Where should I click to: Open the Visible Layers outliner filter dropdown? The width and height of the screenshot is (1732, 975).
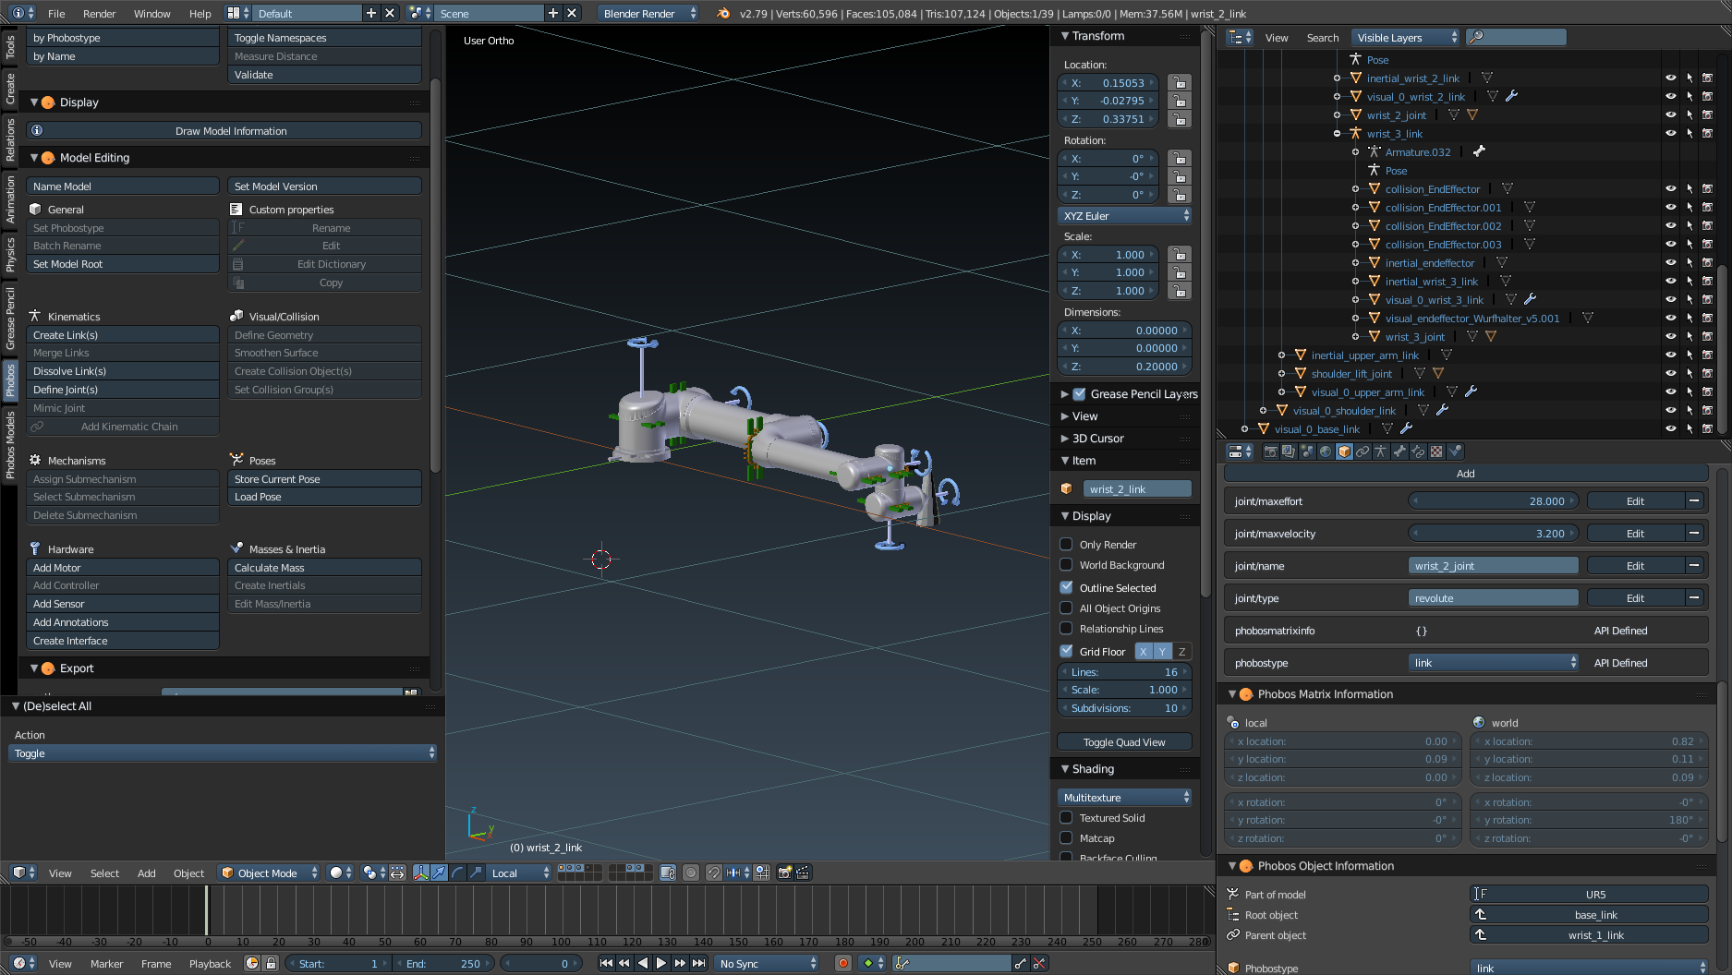1405,37
